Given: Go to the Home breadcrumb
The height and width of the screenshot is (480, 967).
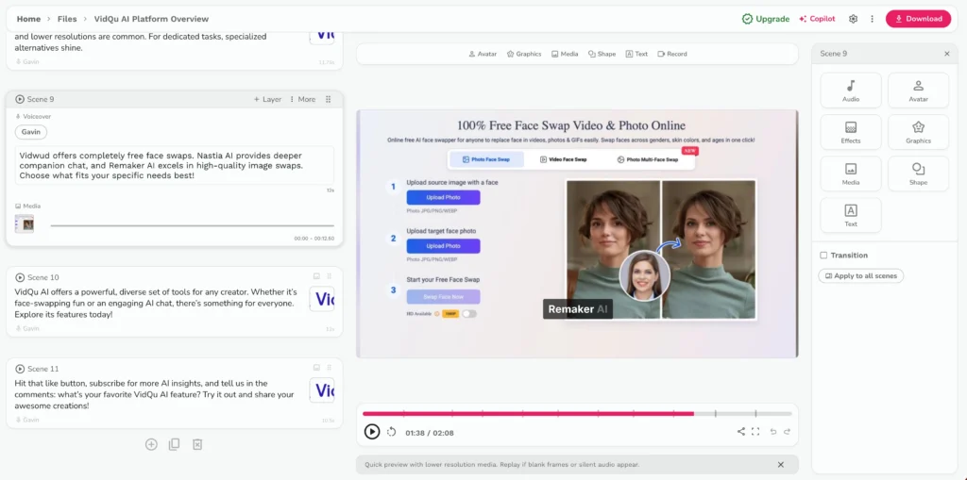Looking at the screenshot, I should [28, 19].
